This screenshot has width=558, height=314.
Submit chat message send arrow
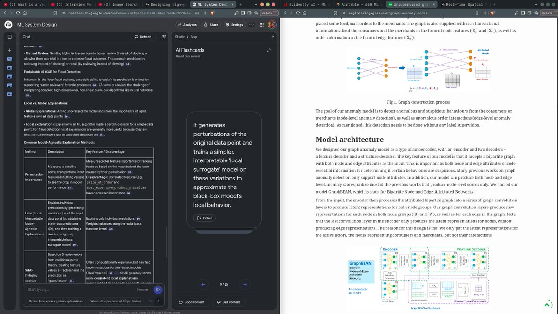[158, 289]
